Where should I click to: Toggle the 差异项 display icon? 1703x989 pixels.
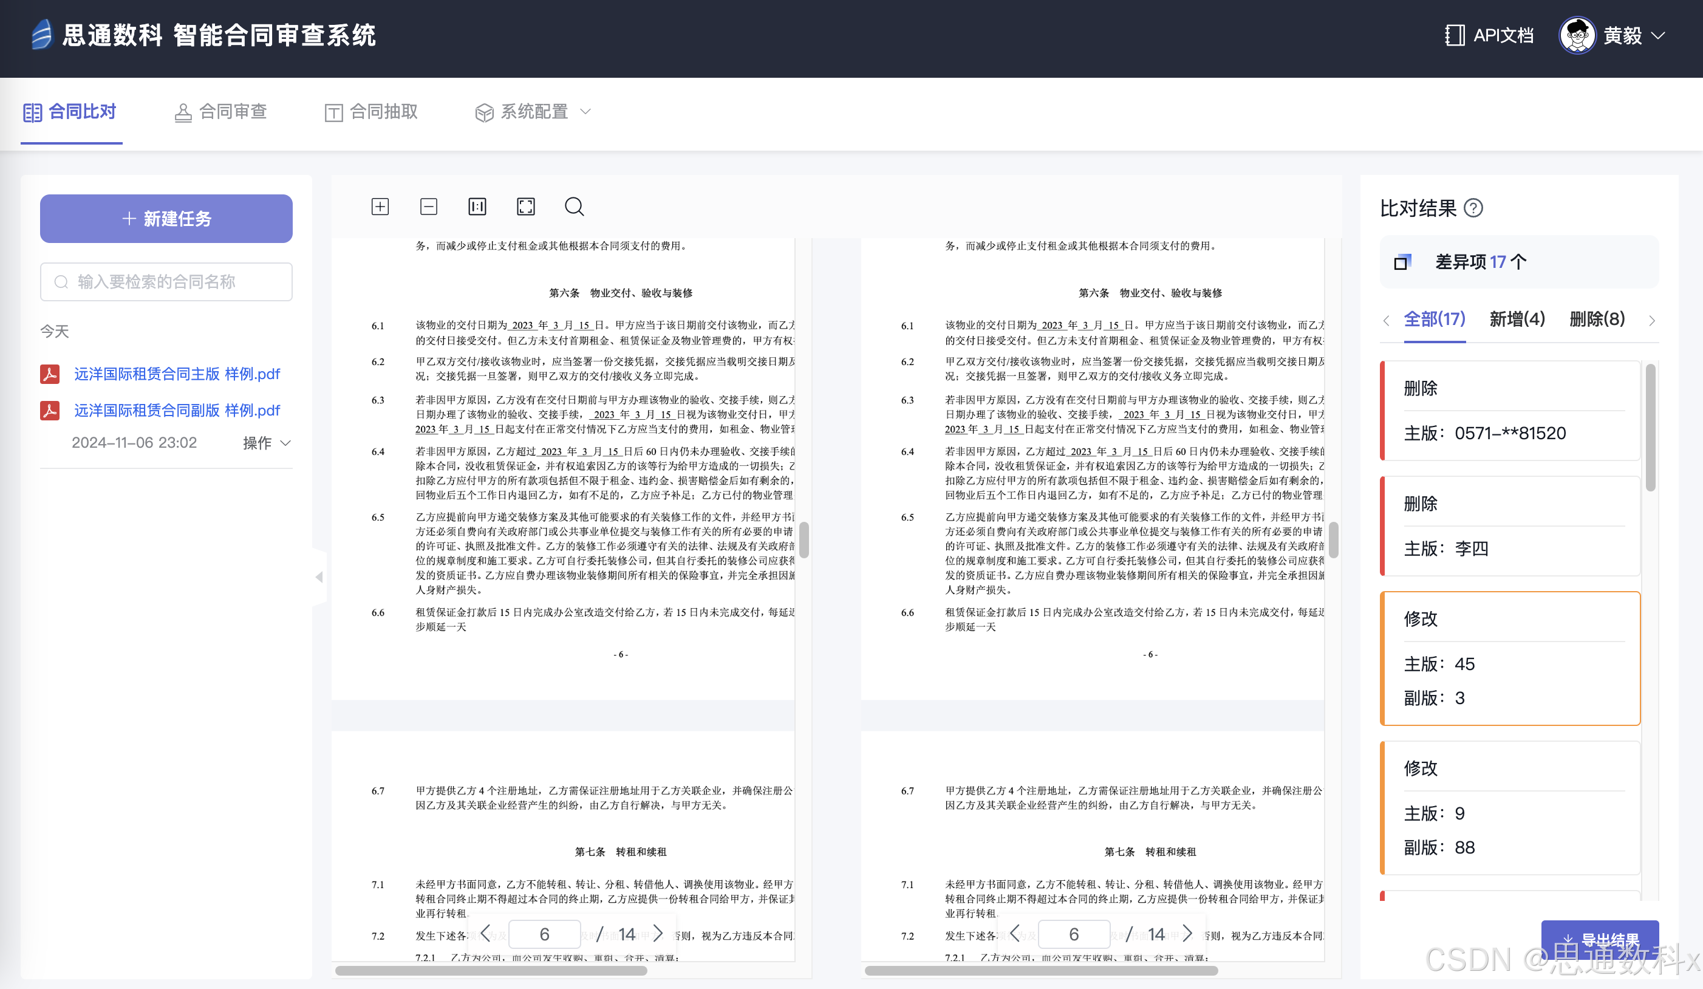click(x=1402, y=262)
